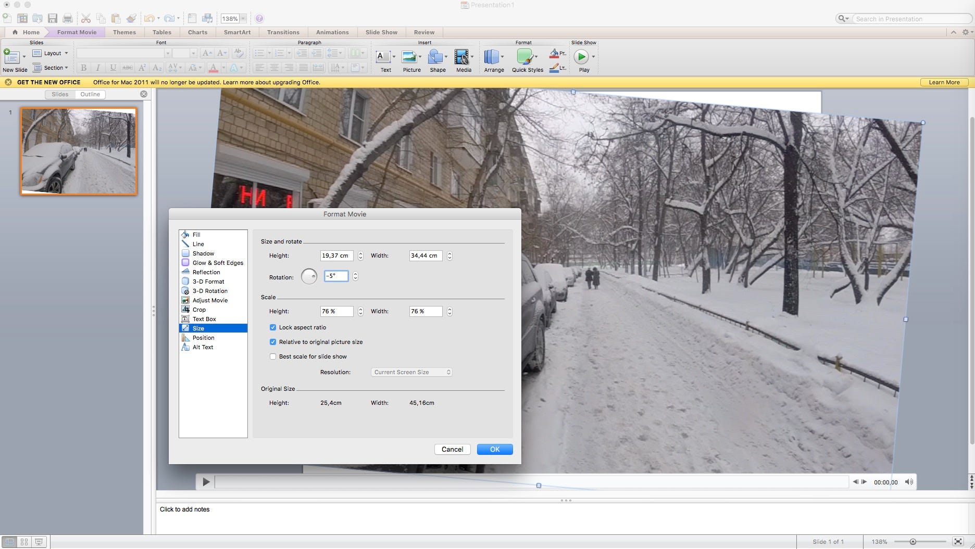The height and width of the screenshot is (549, 975).
Task: Click the Rotation angle input field
Action: pyautogui.click(x=336, y=276)
